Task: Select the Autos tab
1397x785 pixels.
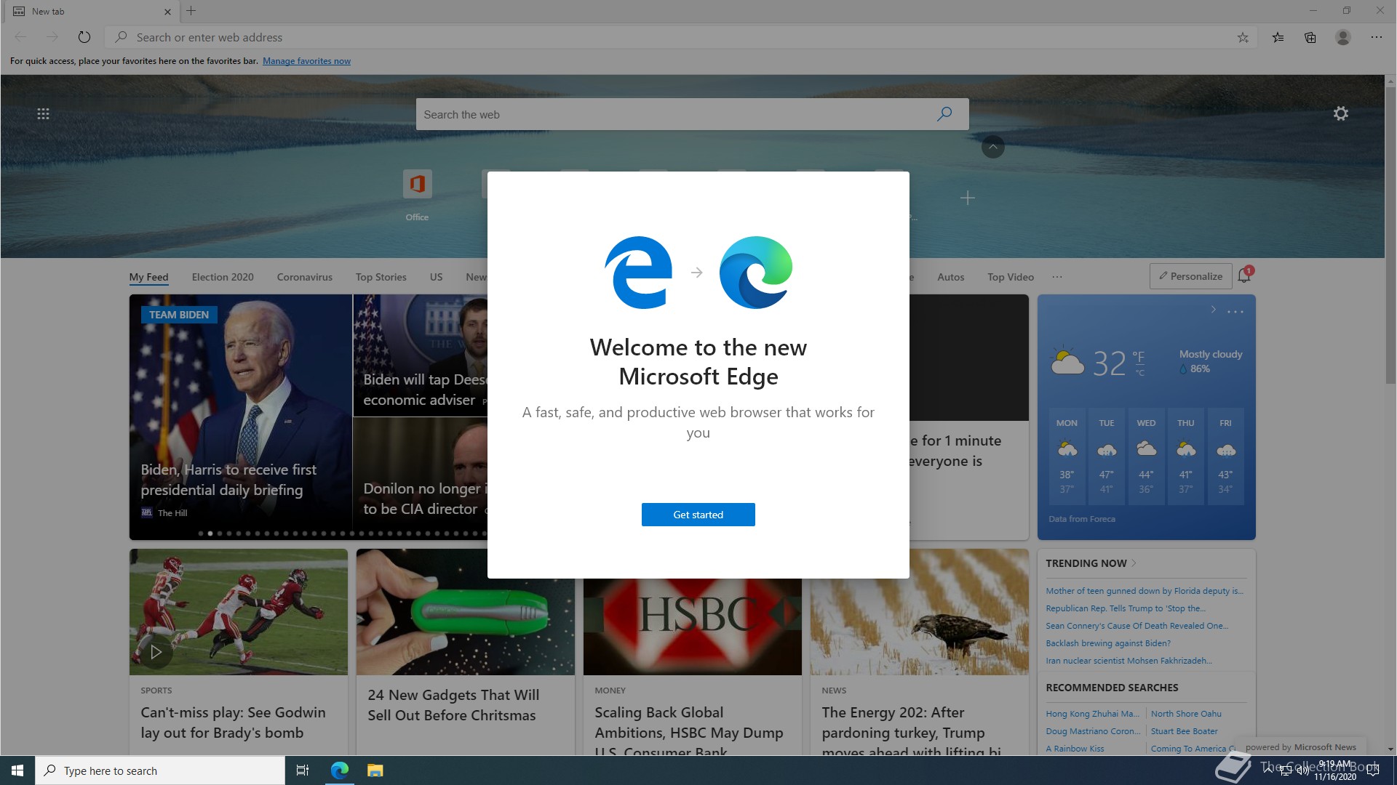Action: pyautogui.click(x=950, y=277)
